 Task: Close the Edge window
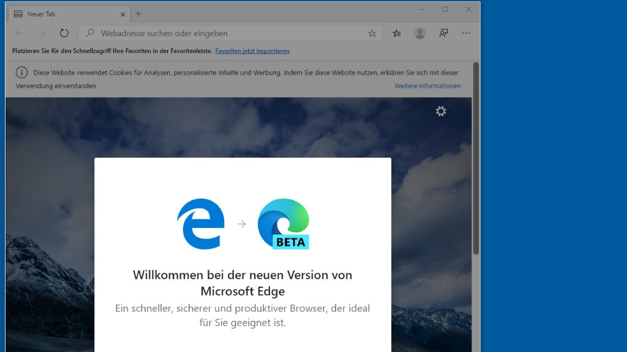(x=468, y=9)
